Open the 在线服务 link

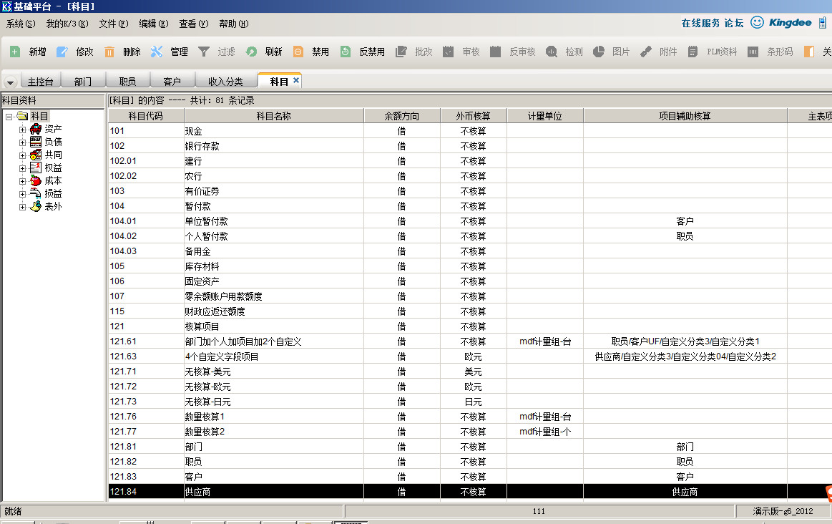(700, 23)
